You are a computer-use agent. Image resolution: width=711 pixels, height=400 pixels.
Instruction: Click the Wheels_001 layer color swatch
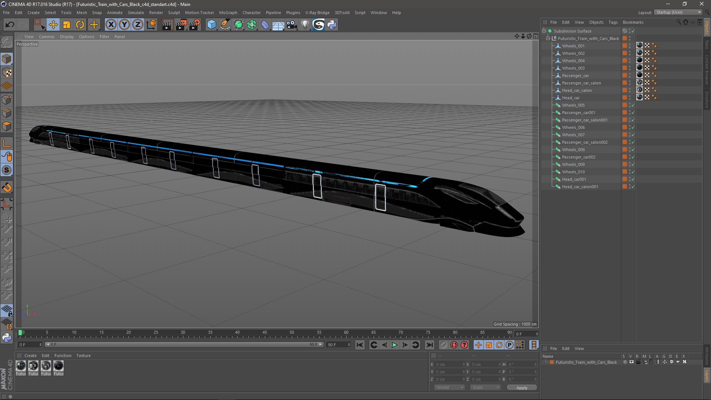point(625,46)
